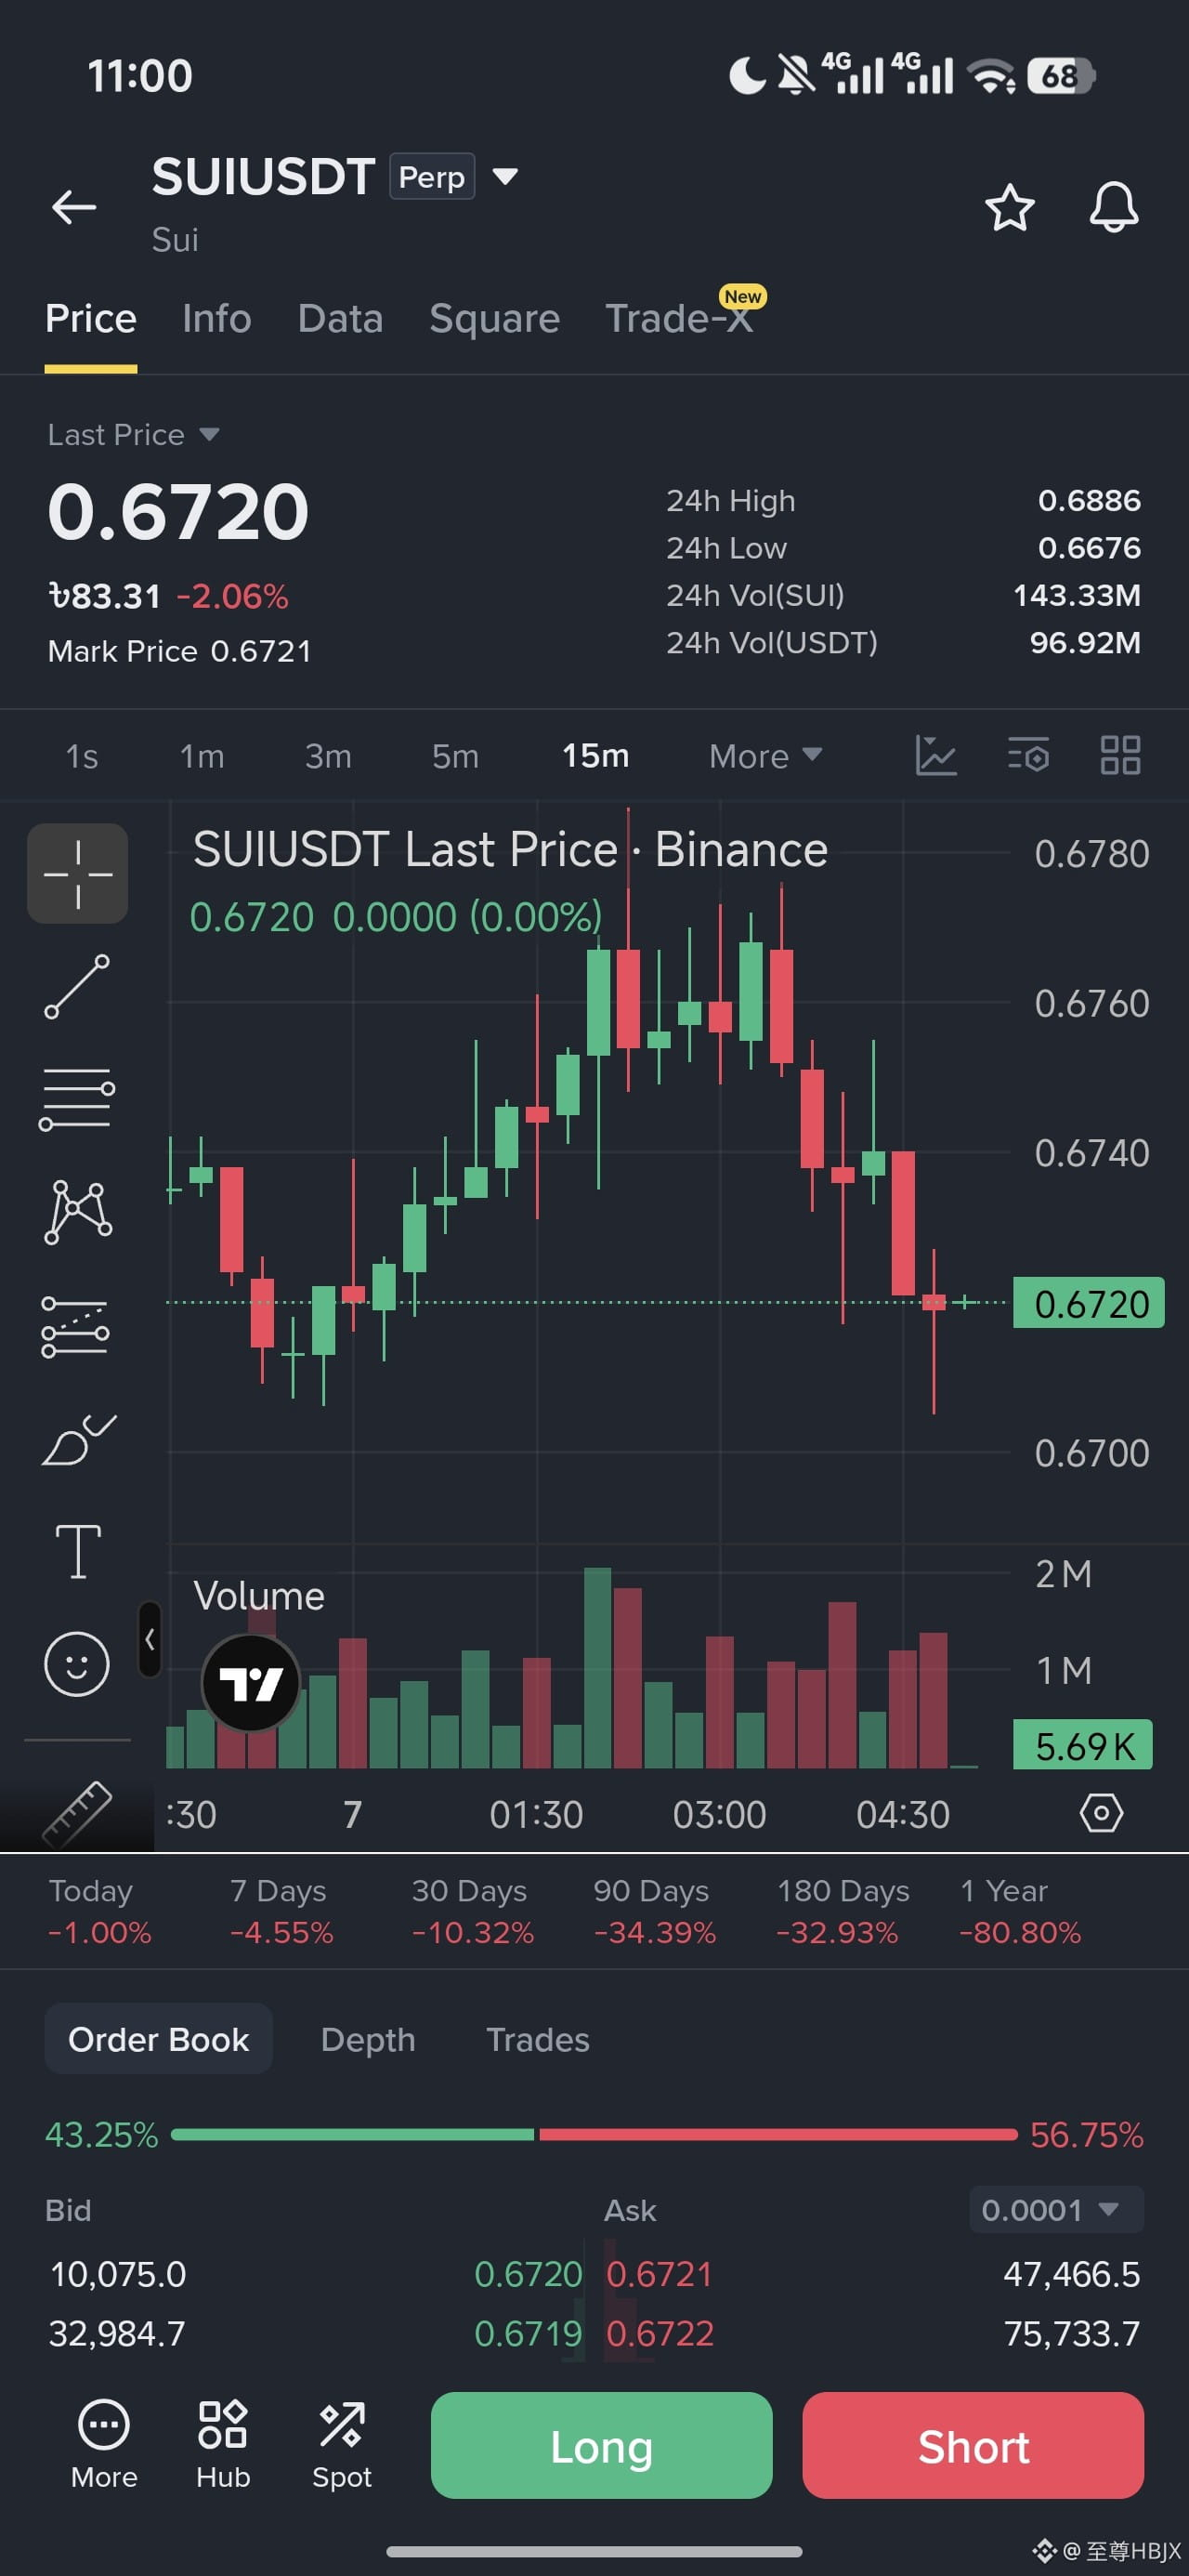Tap the red Short button
This screenshot has height=2576, width=1189.
tap(973, 2445)
